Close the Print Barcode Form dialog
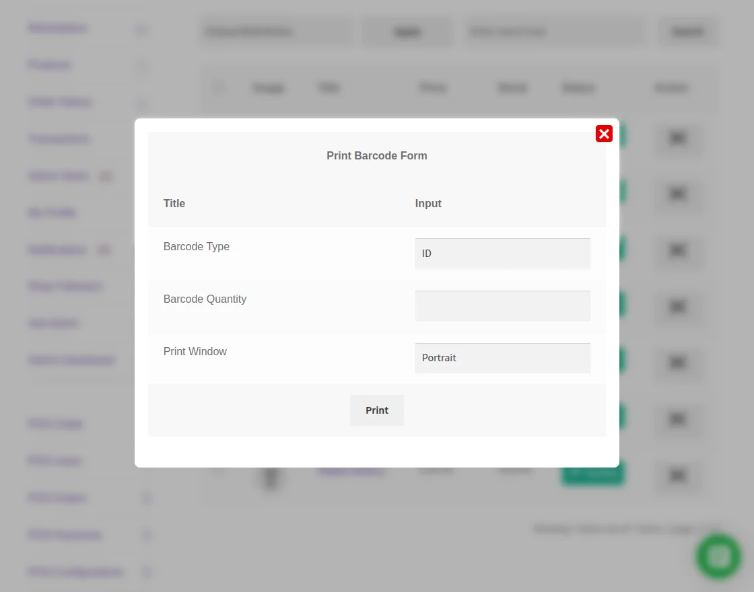 pos(604,134)
